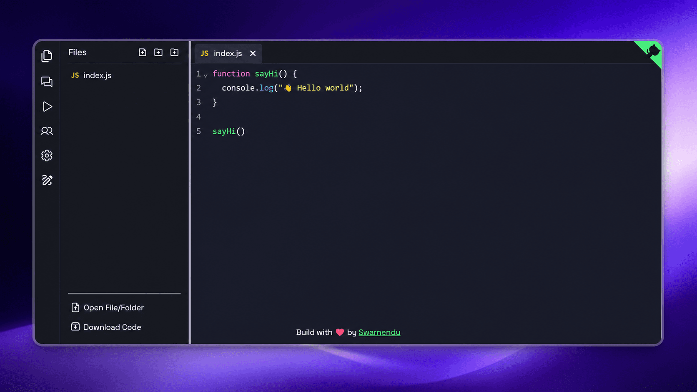This screenshot has width=697, height=392.
Task: Close the index.js tab
Action: [x=253, y=53]
